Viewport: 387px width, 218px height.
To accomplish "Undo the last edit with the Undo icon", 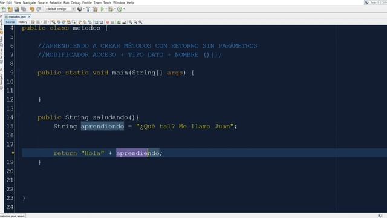I will pyautogui.click(x=32, y=9).
